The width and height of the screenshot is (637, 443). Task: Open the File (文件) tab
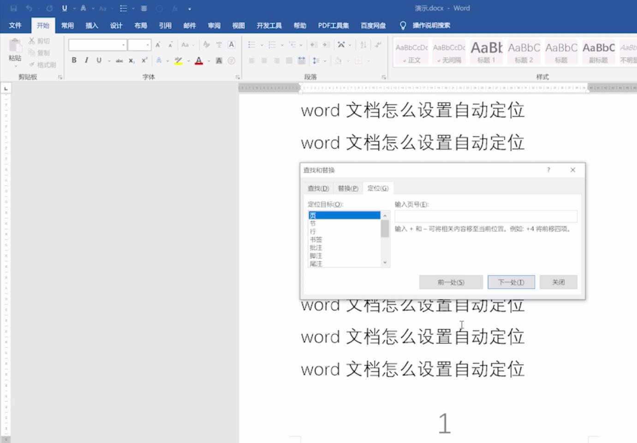(15, 25)
